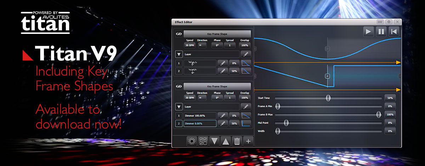425x166 pixels.
Task: Open the curve type of the Wall down frame
Action: point(246,71)
